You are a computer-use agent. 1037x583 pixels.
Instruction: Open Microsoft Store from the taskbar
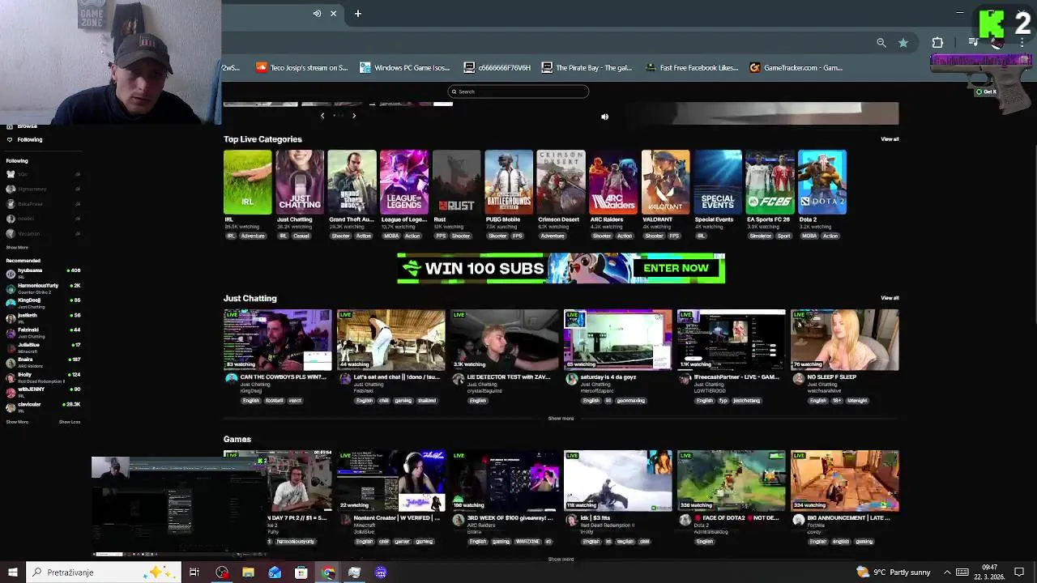pos(301,572)
